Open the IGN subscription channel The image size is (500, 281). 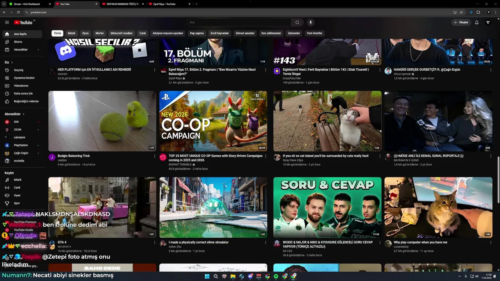[23, 122]
